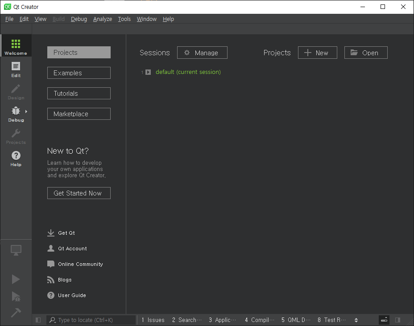The image size is (414, 326).
Task: Expand the default session arrow icon
Action: point(148,72)
